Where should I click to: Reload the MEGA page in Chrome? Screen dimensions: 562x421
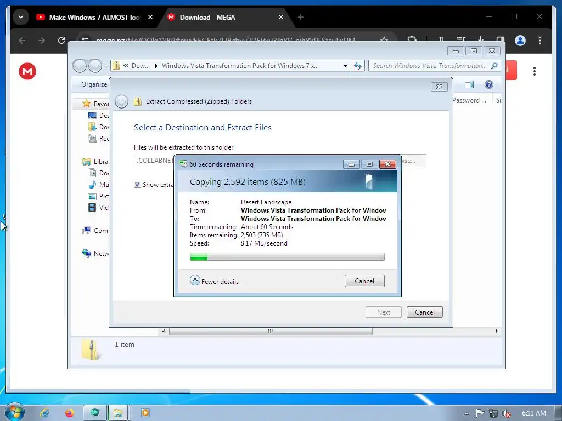click(x=61, y=41)
